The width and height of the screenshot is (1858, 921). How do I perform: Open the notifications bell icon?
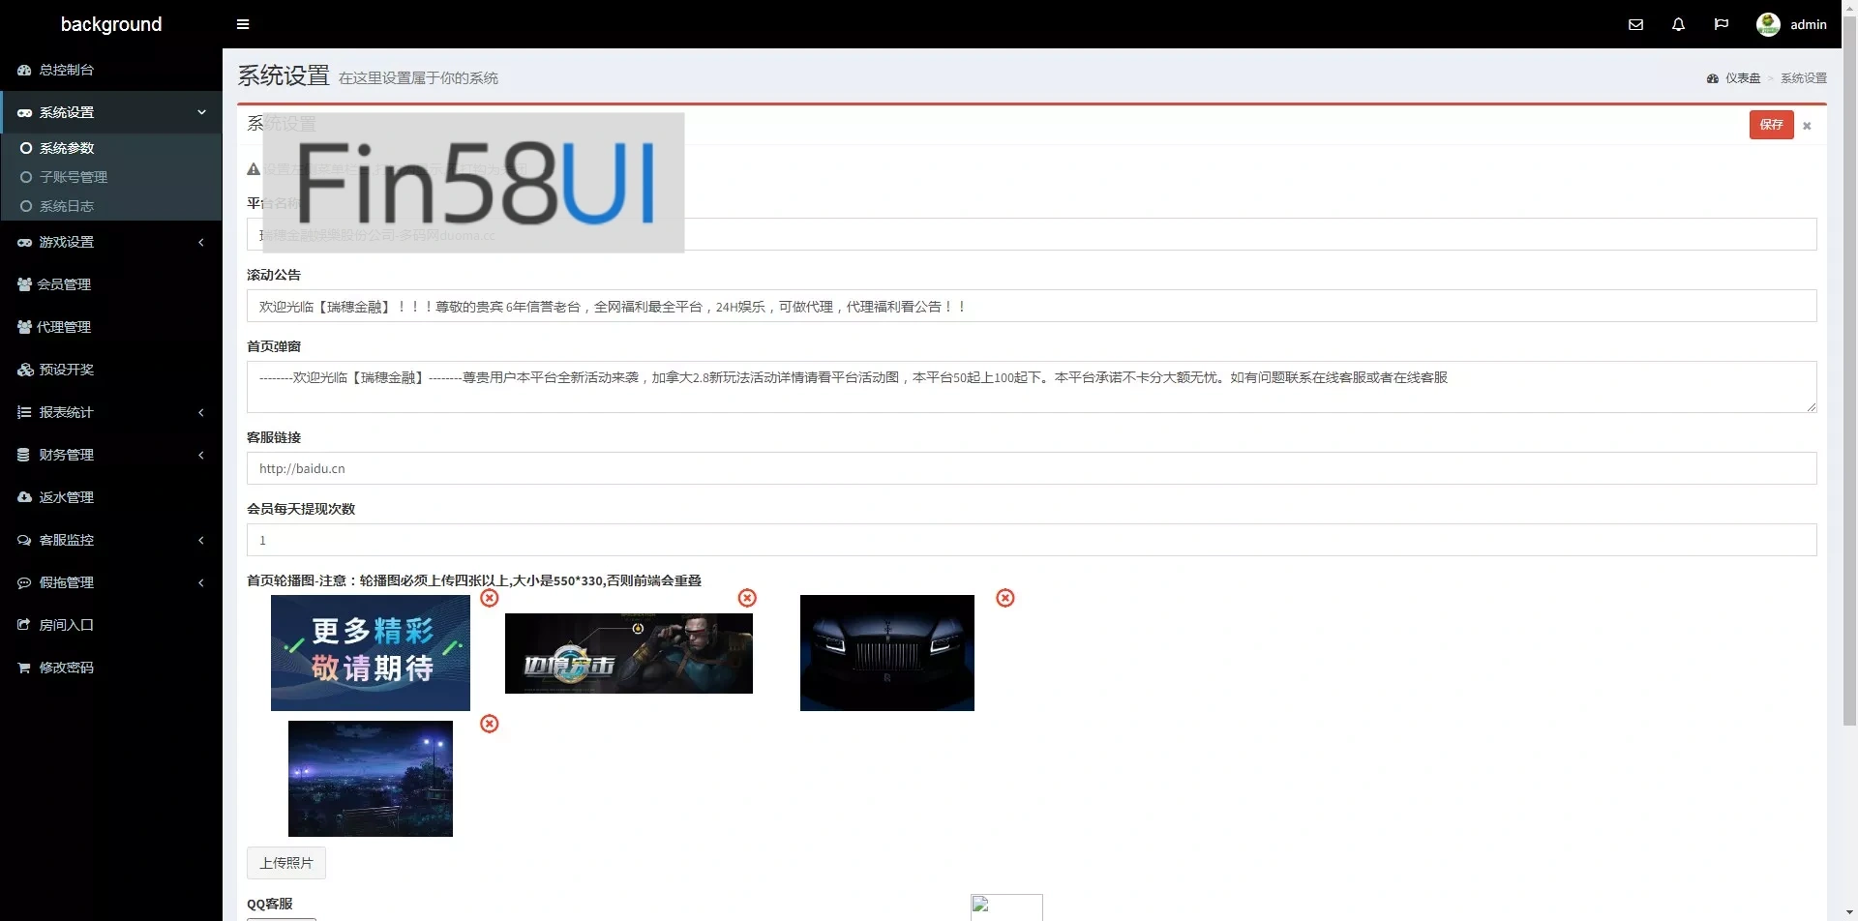pos(1678,24)
